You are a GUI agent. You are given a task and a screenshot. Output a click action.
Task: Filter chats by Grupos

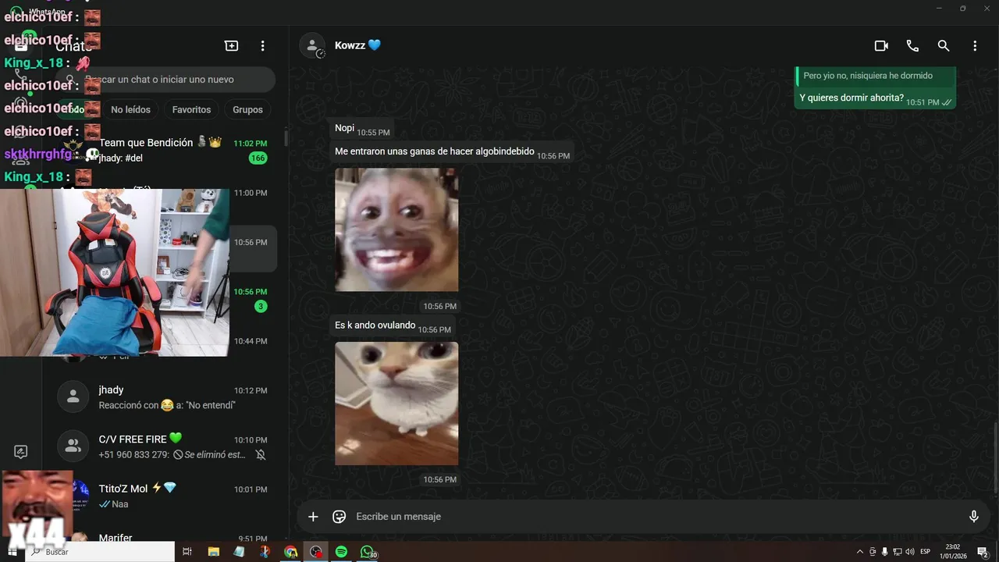coord(247,110)
